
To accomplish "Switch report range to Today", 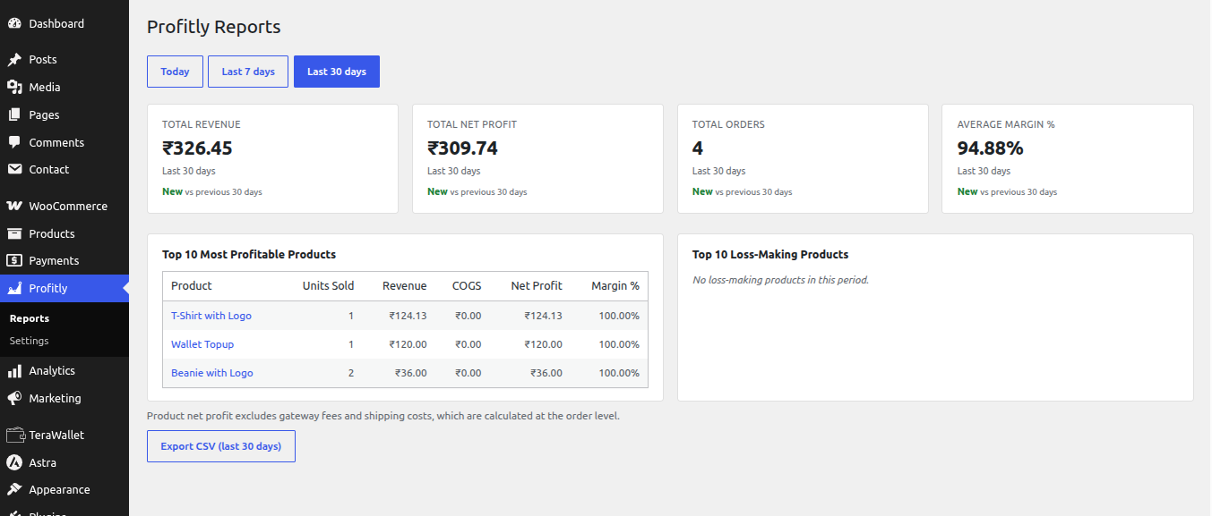I will pyautogui.click(x=175, y=72).
